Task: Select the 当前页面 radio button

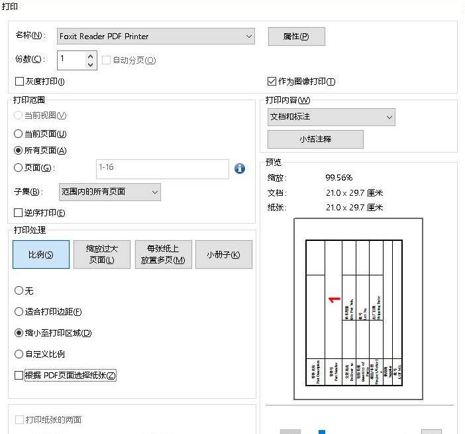Action: pyautogui.click(x=19, y=134)
